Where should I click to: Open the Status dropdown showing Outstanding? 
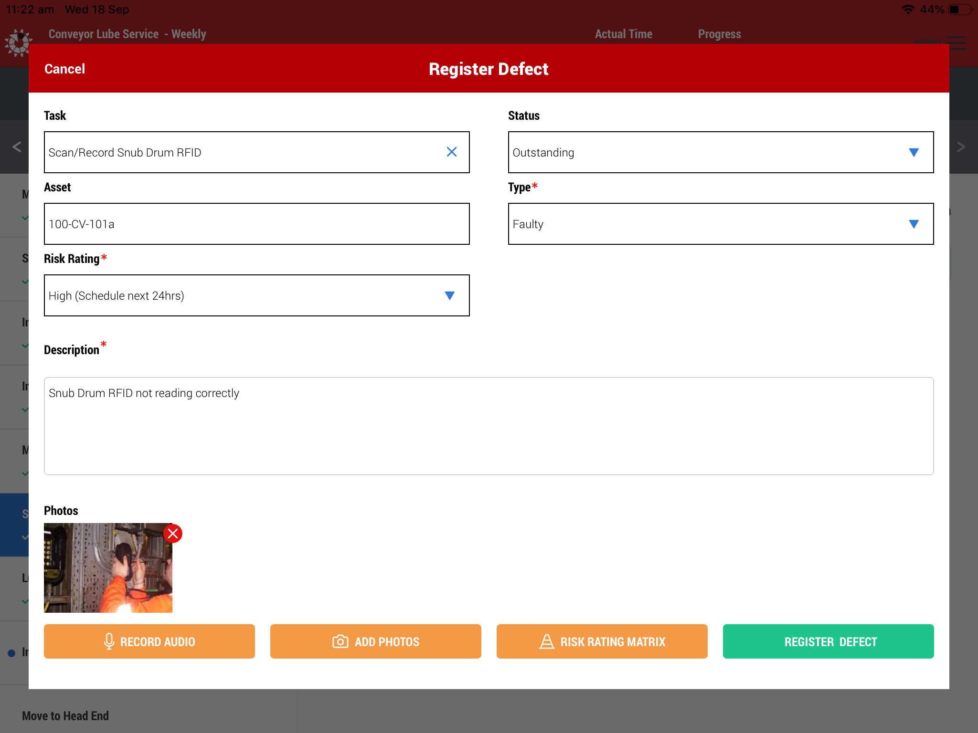(720, 152)
